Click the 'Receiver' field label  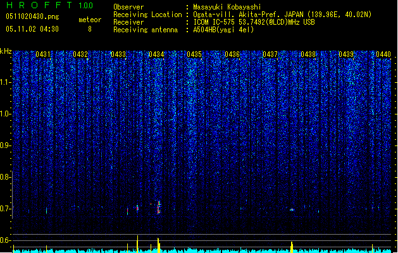[x=128, y=22]
